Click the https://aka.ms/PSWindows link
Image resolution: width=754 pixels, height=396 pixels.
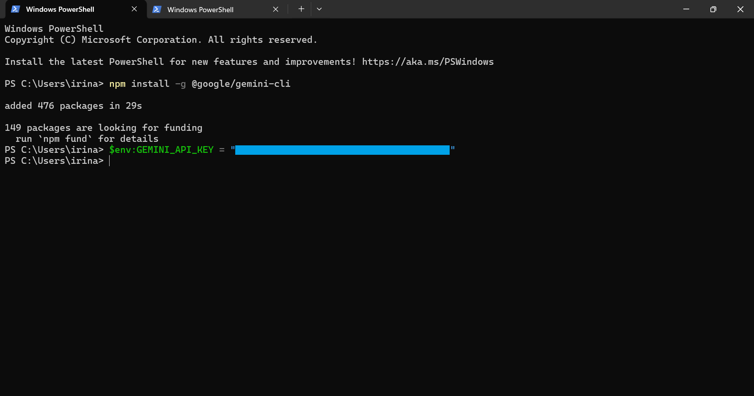coord(428,62)
